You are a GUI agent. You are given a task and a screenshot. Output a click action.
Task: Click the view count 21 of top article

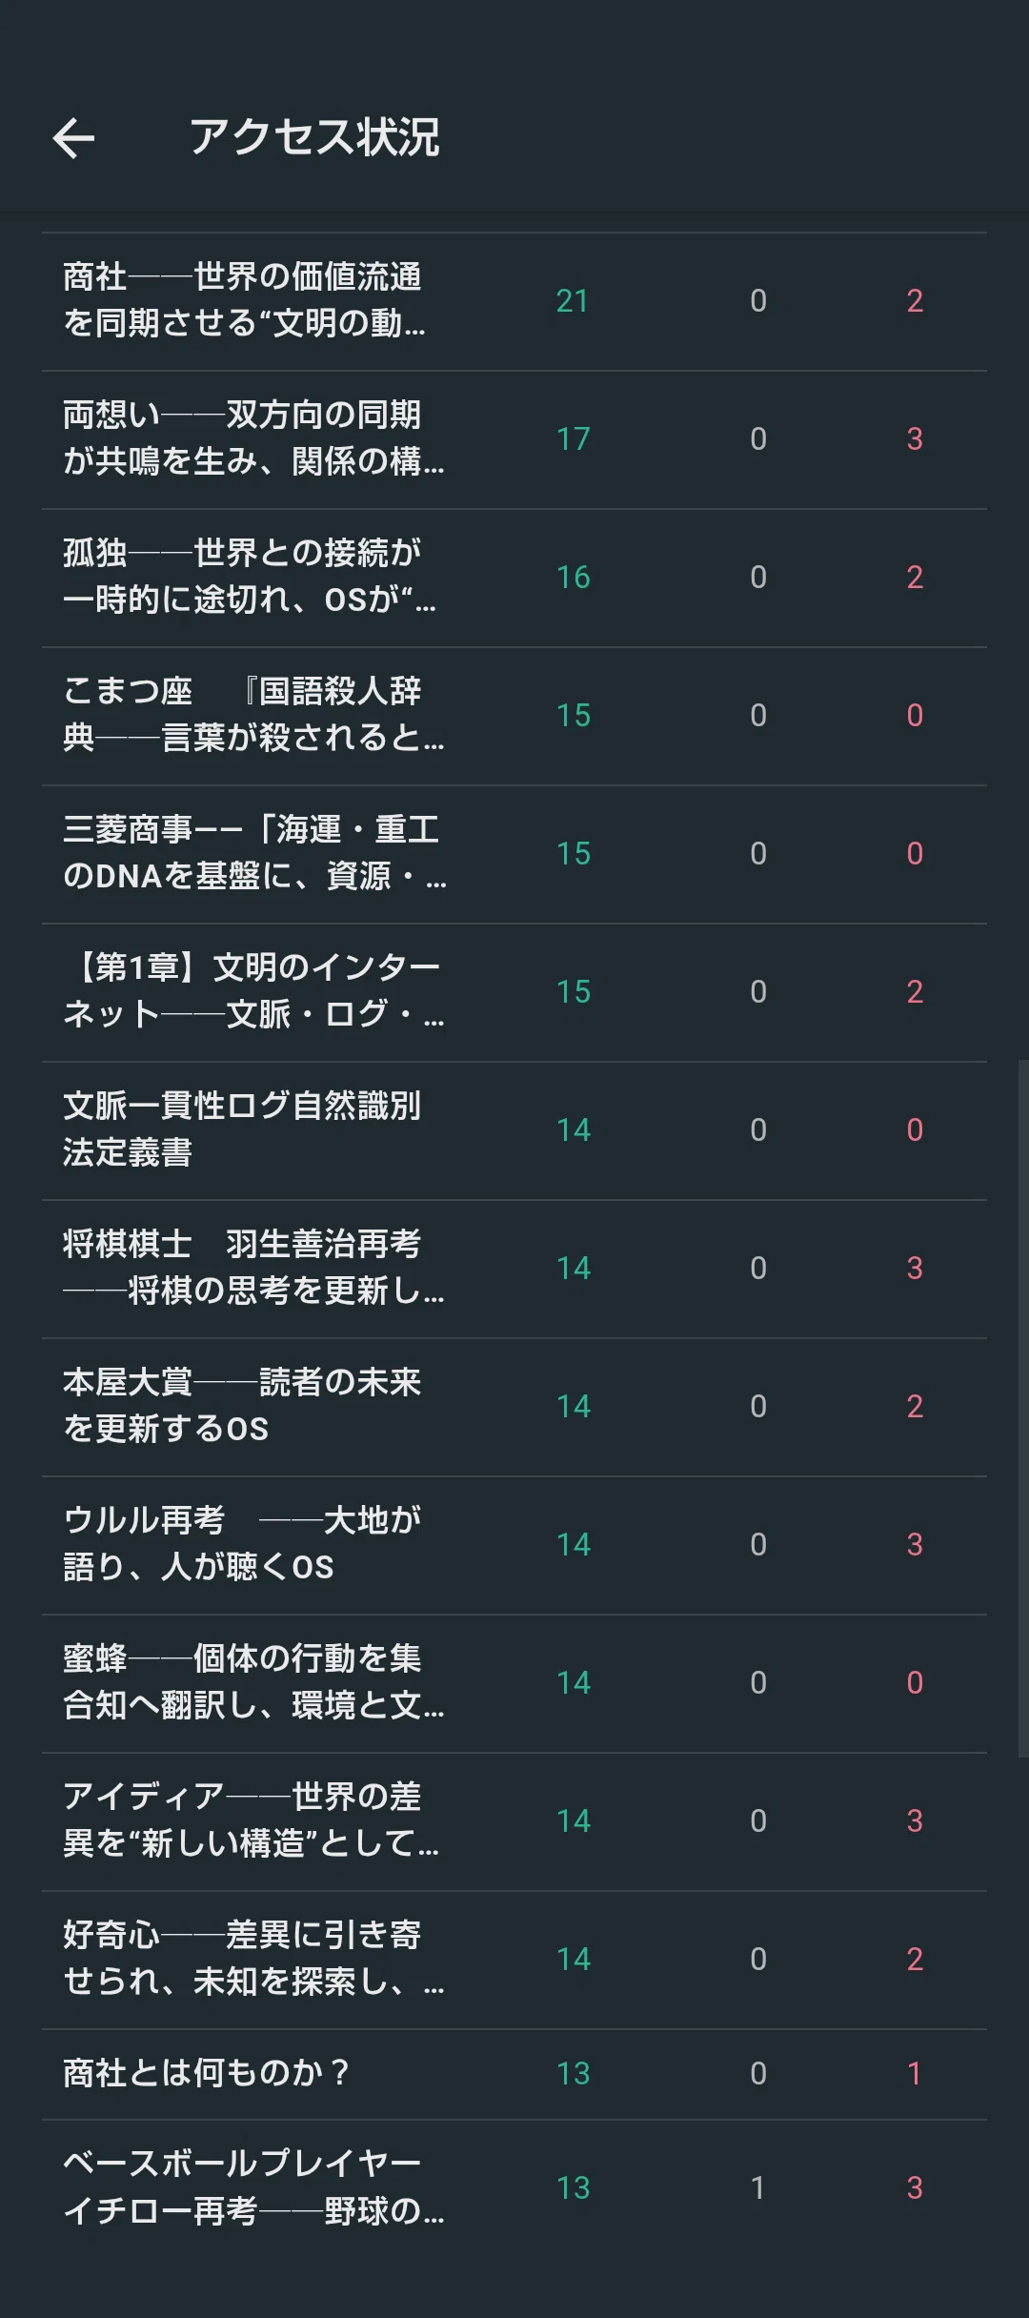[573, 301]
